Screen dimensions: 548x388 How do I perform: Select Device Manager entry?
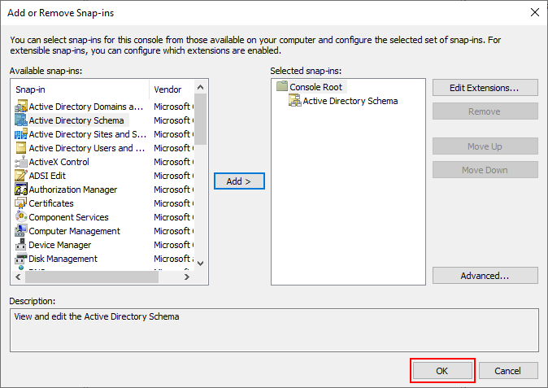[x=60, y=245]
